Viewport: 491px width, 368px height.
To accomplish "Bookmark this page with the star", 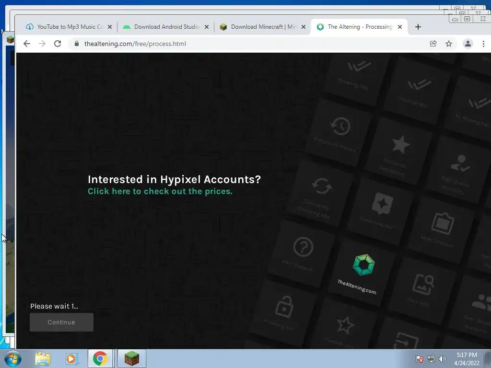I will pos(449,44).
